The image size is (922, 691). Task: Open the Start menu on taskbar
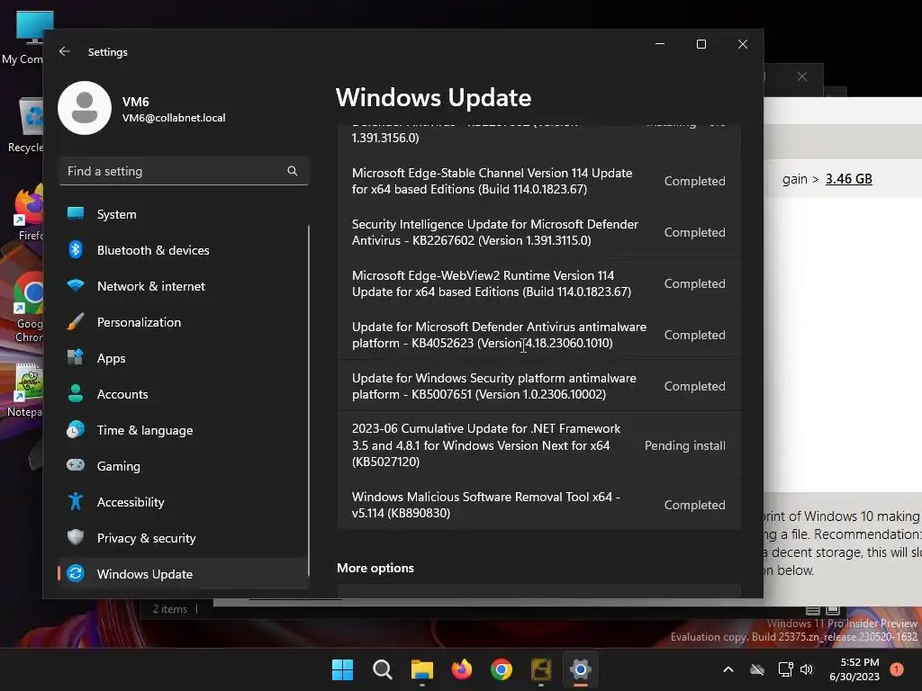pyautogui.click(x=342, y=669)
